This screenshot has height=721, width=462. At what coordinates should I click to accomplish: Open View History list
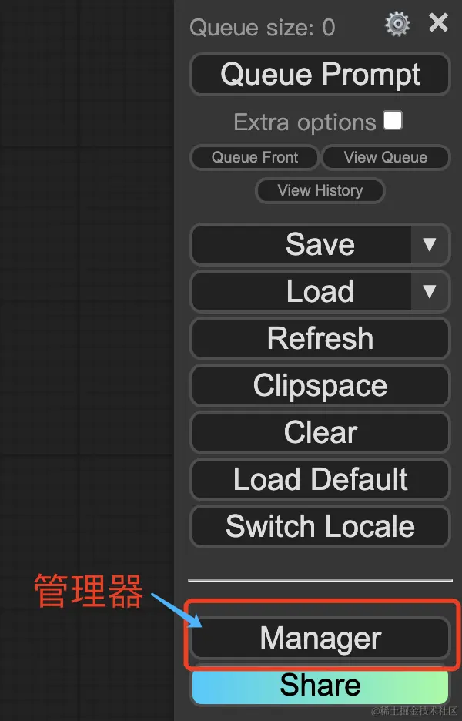[x=320, y=190]
